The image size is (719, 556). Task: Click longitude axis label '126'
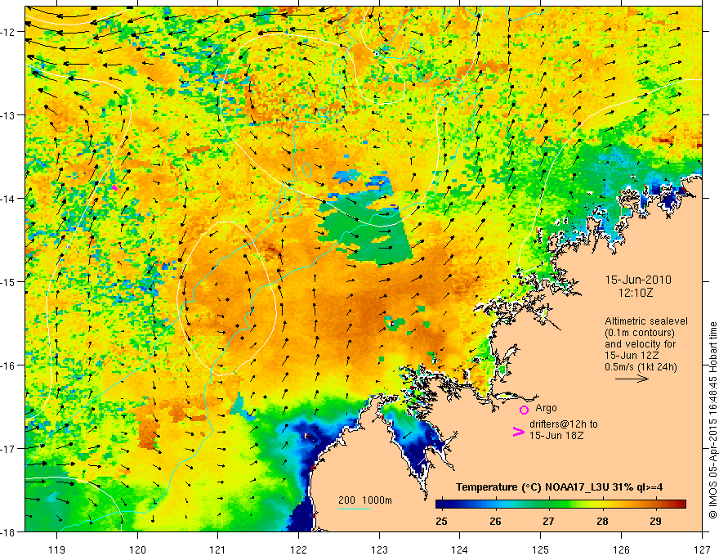[621, 549]
